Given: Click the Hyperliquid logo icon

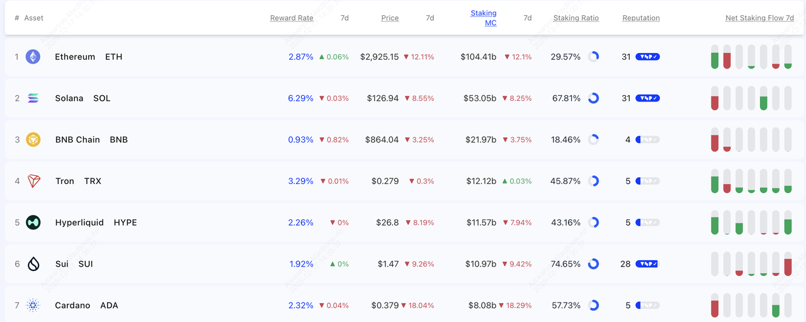Looking at the screenshot, I should click(x=33, y=222).
